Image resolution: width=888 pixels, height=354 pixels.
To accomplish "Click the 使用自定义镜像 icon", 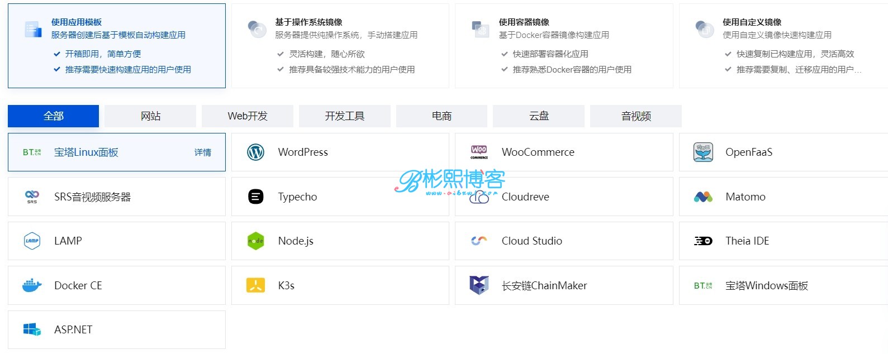I will coord(704,28).
